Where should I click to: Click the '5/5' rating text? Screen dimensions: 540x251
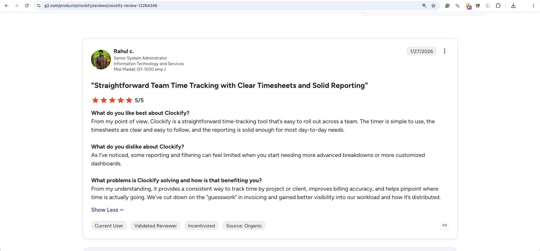click(x=139, y=100)
